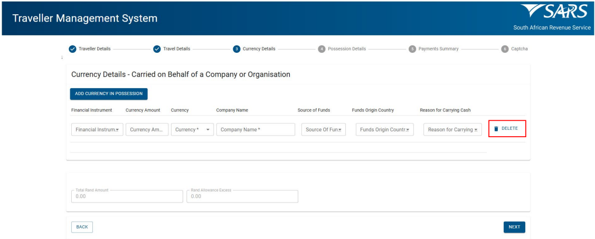This screenshot has height=239, width=595.
Task: Focus the Company Name input field
Action: (256, 130)
